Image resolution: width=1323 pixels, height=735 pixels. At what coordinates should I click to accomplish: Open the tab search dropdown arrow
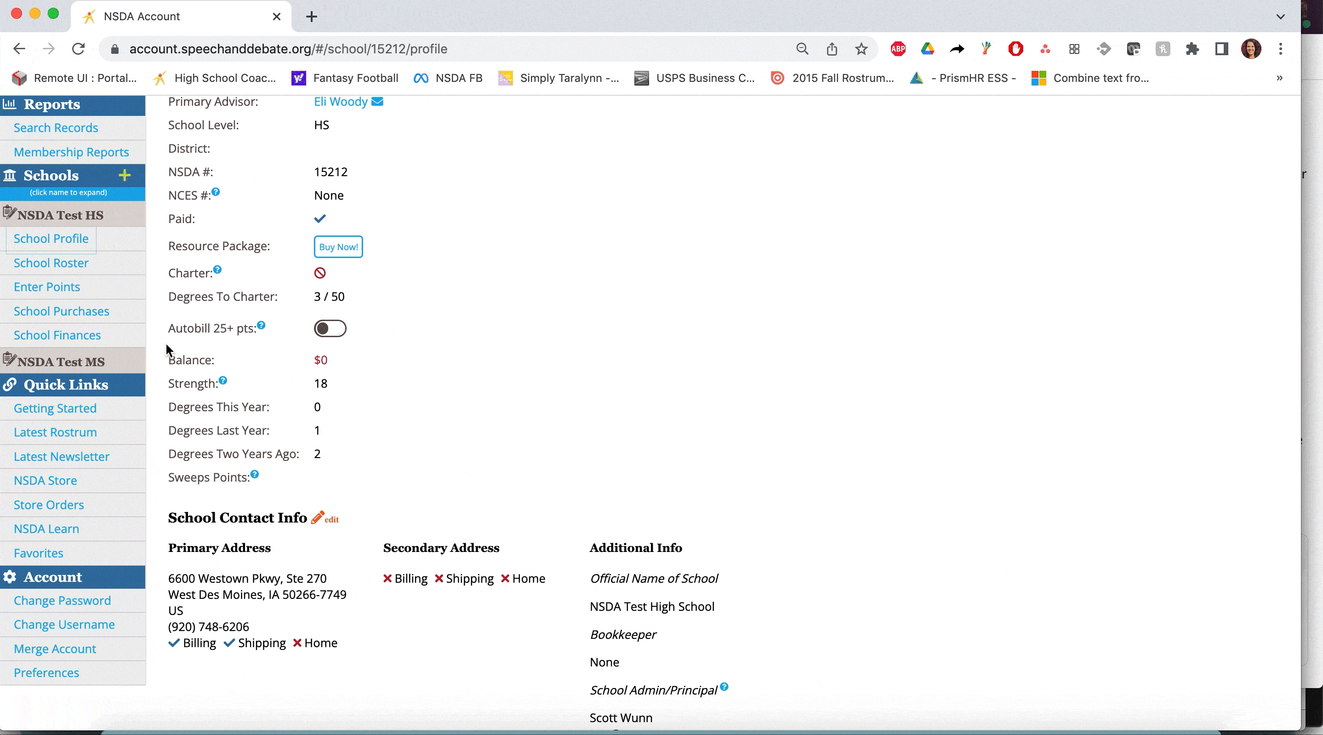pos(1280,17)
